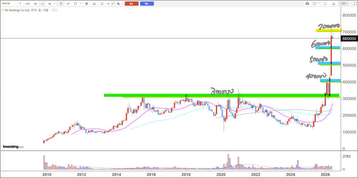358x178 pixels.
Task: Click the 2018 time axis label
Action: [186, 175]
